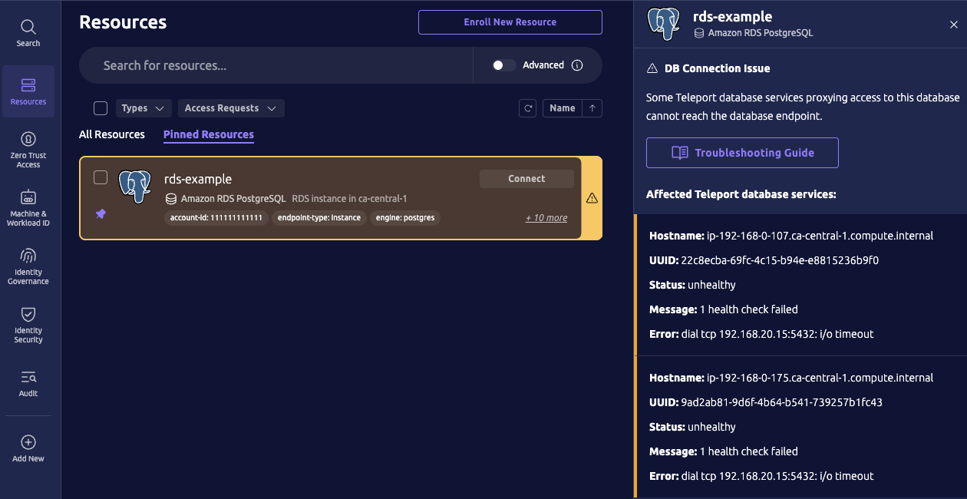Image resolution: width=967 pixels, height=499 pixels.
Task: Unpin the rds-example resource
Action: [101, 215]
